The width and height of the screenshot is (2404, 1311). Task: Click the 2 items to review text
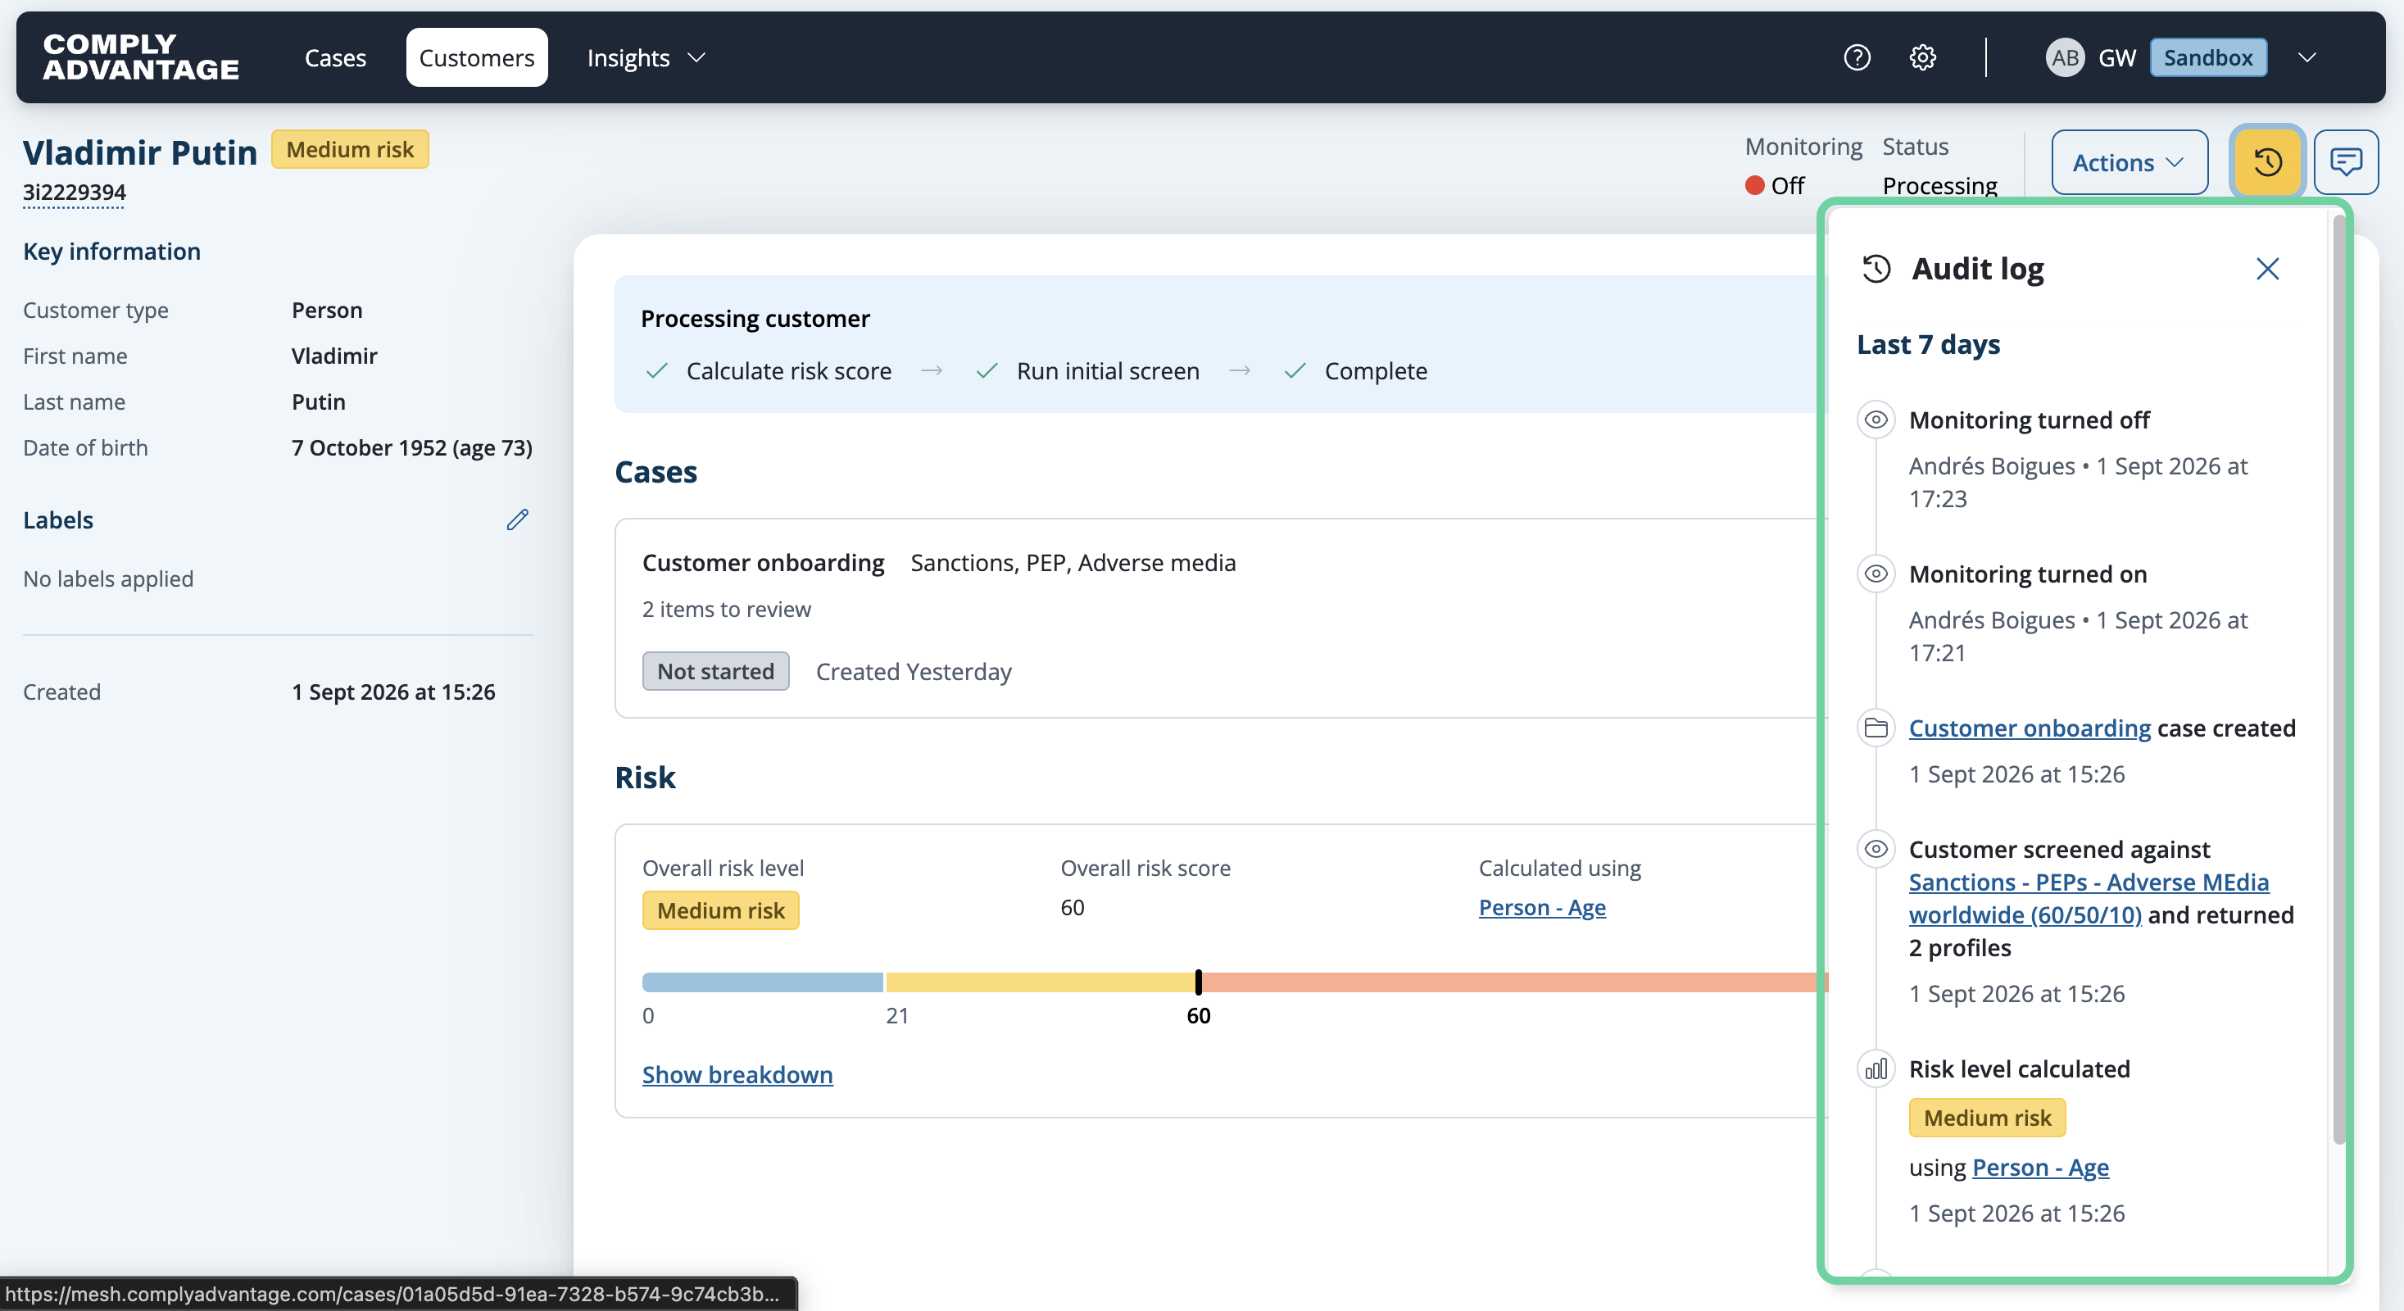(x=726, y=610)
